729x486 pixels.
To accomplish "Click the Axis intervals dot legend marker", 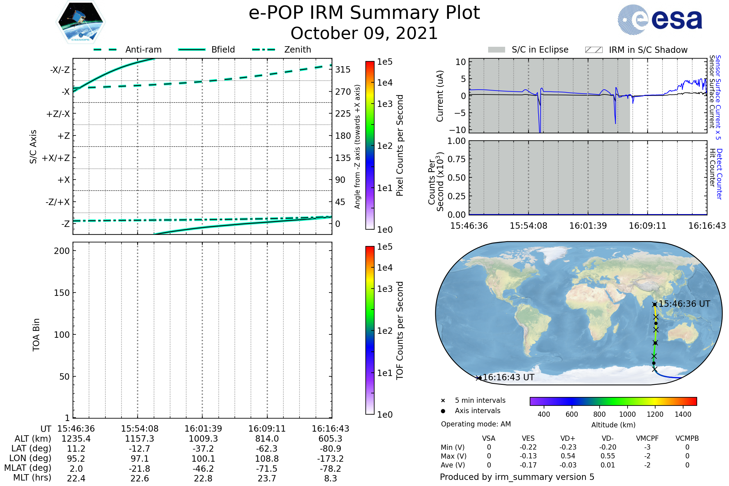I will 443,411.
